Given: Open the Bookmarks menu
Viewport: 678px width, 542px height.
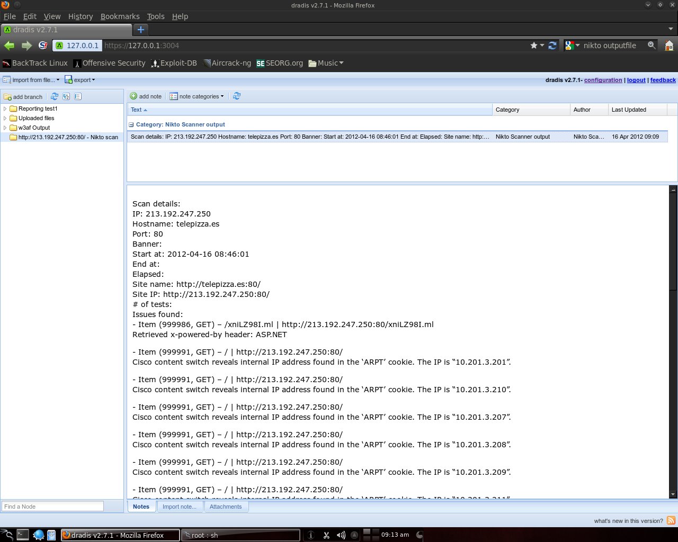Looking at the screenshot, I should (x=120, y=16).
